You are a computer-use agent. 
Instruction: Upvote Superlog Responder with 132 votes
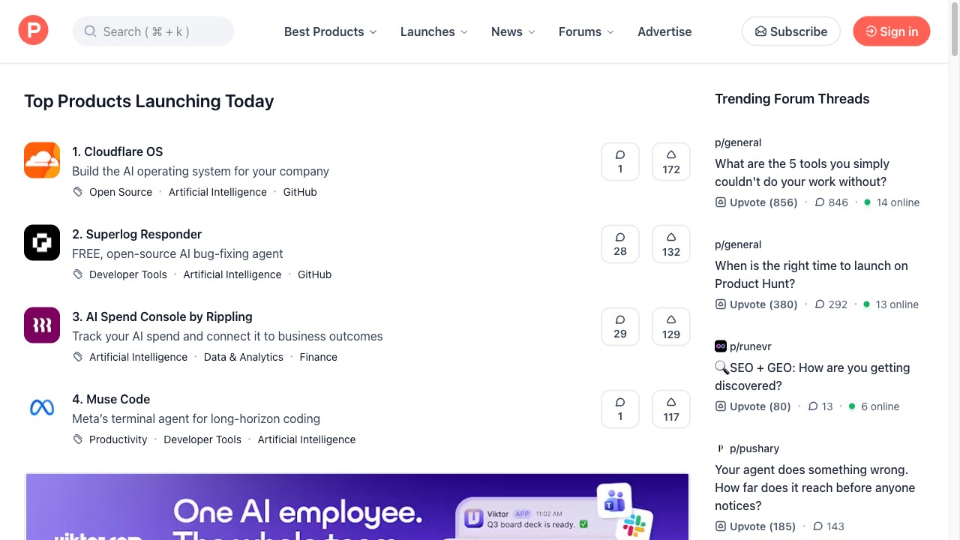671,244
